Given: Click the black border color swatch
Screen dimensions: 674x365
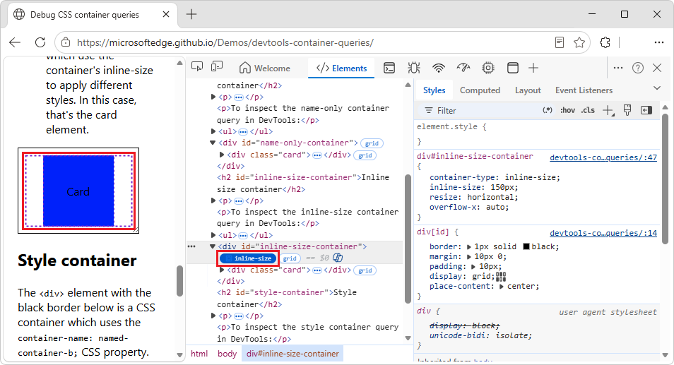Looking at the screenshot, I should tap(526, 246).
